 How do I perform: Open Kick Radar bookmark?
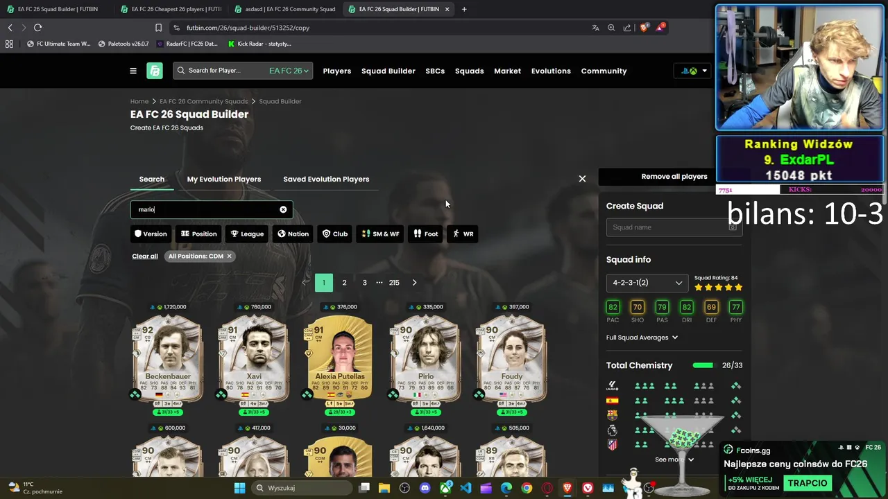[259, 44]
